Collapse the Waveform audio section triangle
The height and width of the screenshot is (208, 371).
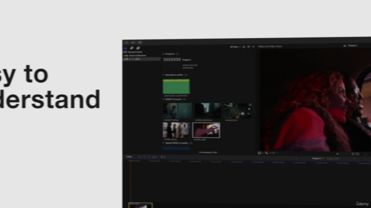[x=163, y=75]
